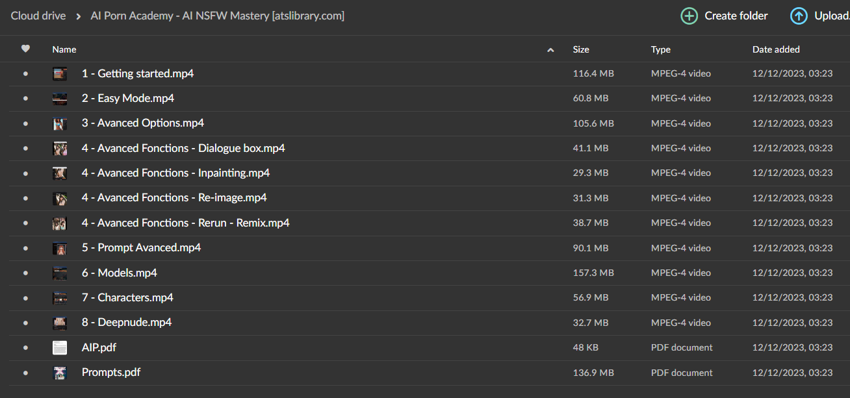This screenshot has height=398, width=850.
Task: Click the Name column header label
Action: point(64,49)
